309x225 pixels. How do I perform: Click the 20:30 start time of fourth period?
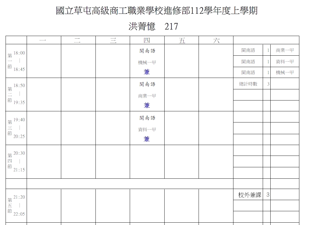pyautogui.click(x=19, y=153)
